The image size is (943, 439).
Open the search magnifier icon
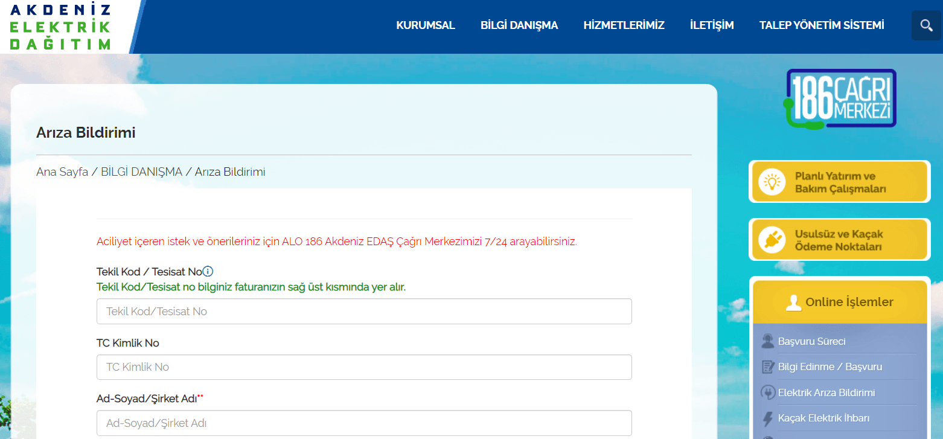tap(926, 25)
